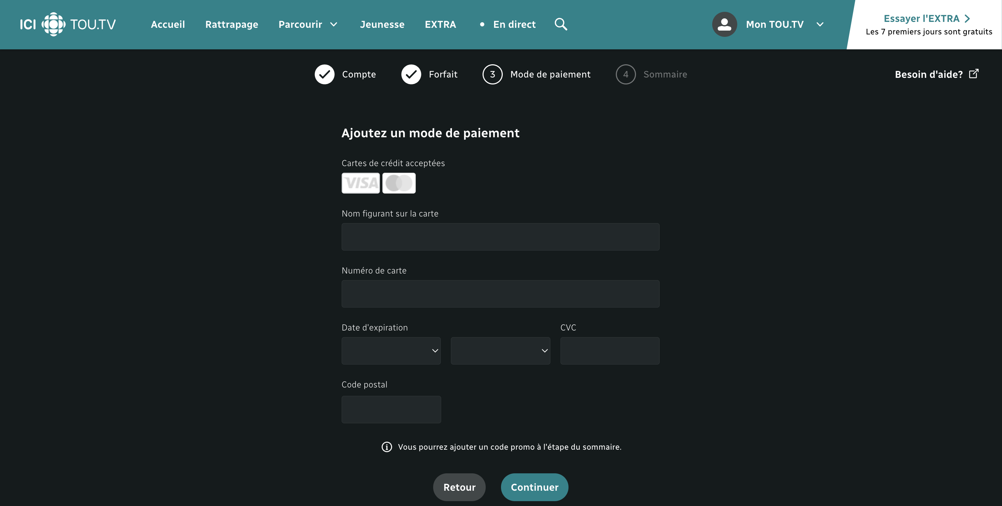This screenshot has width=1002, height=506.
Task: Click the Compte step checkmark icon
Action: pyautogui.click(x=324, y=74)
